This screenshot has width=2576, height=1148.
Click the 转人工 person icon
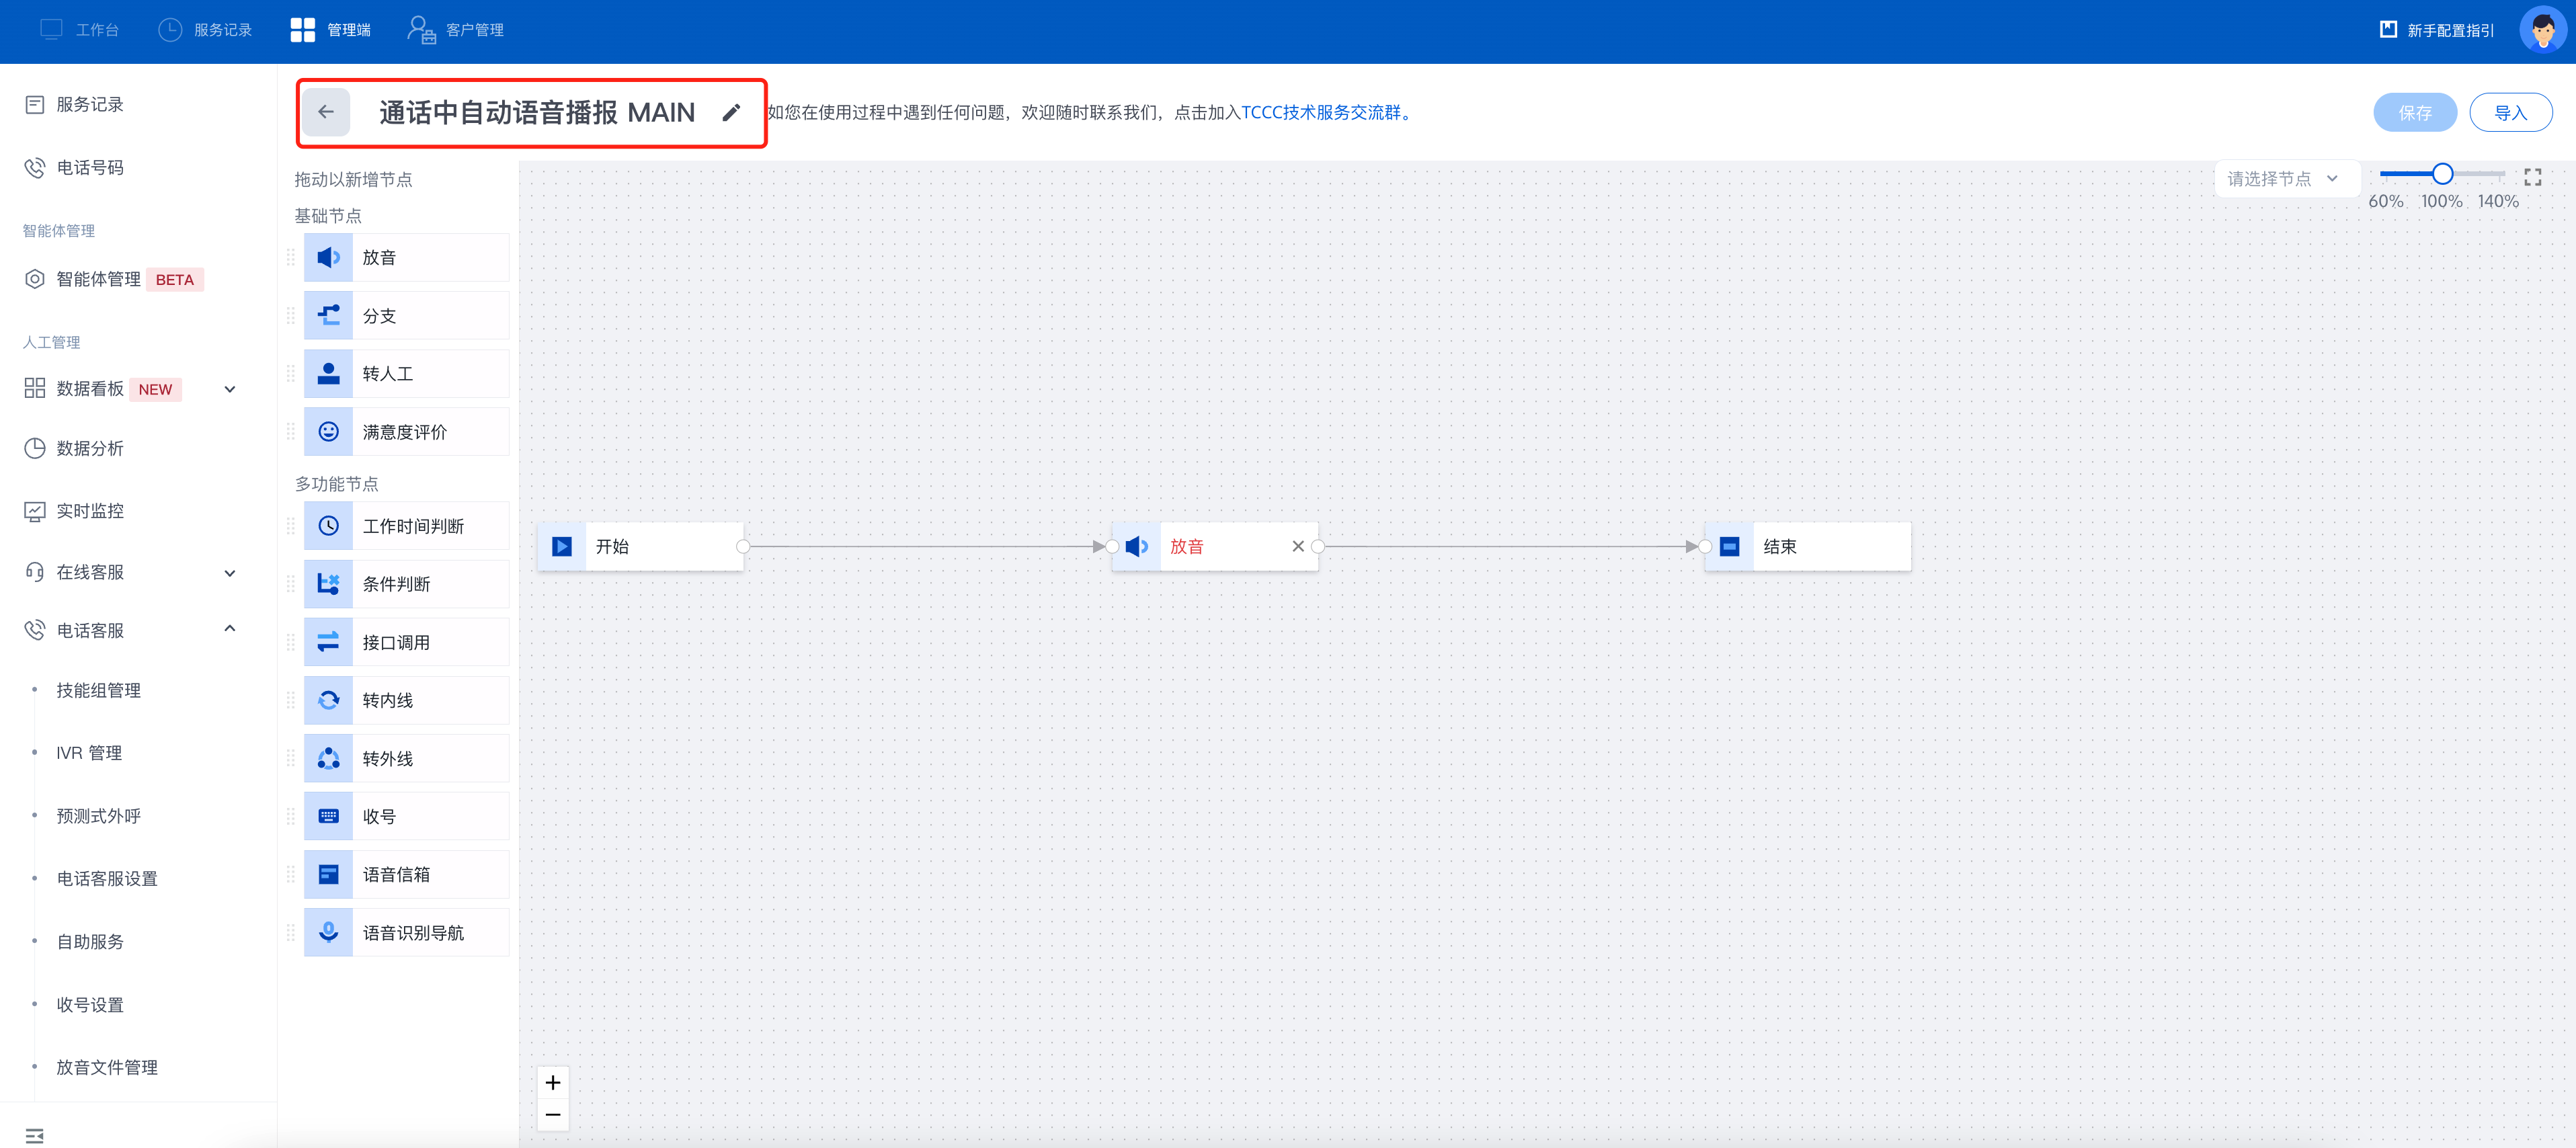[328, 374]
